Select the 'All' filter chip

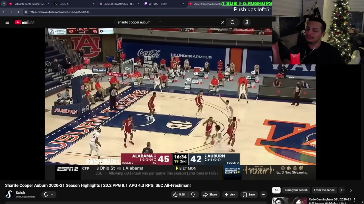(276, 190)
